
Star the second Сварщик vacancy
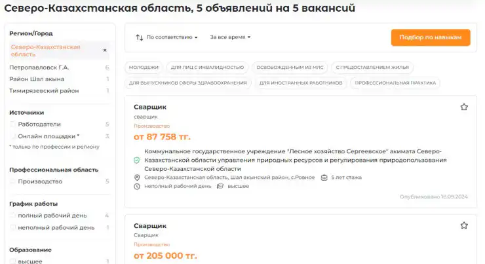[464, 225]
